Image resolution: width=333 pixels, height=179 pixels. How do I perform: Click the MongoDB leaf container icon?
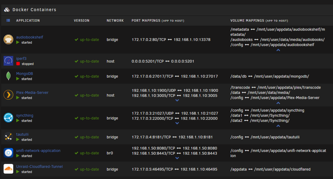(8, 76)
